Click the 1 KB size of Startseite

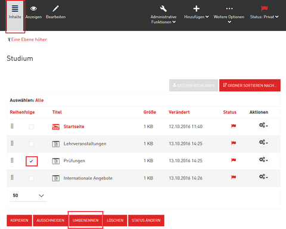[148, 126]
